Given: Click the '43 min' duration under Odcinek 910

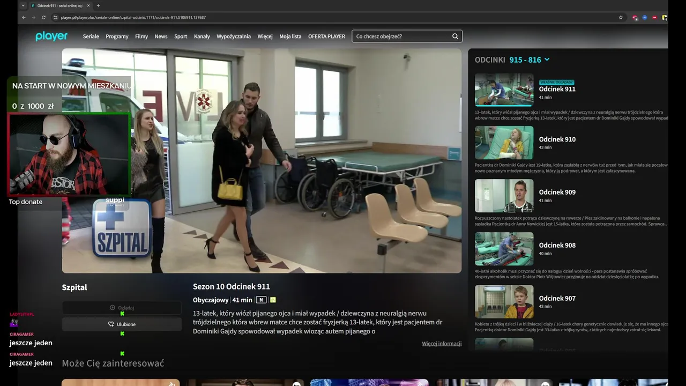Looking at the screenshot, I should (x=545, y=147).
